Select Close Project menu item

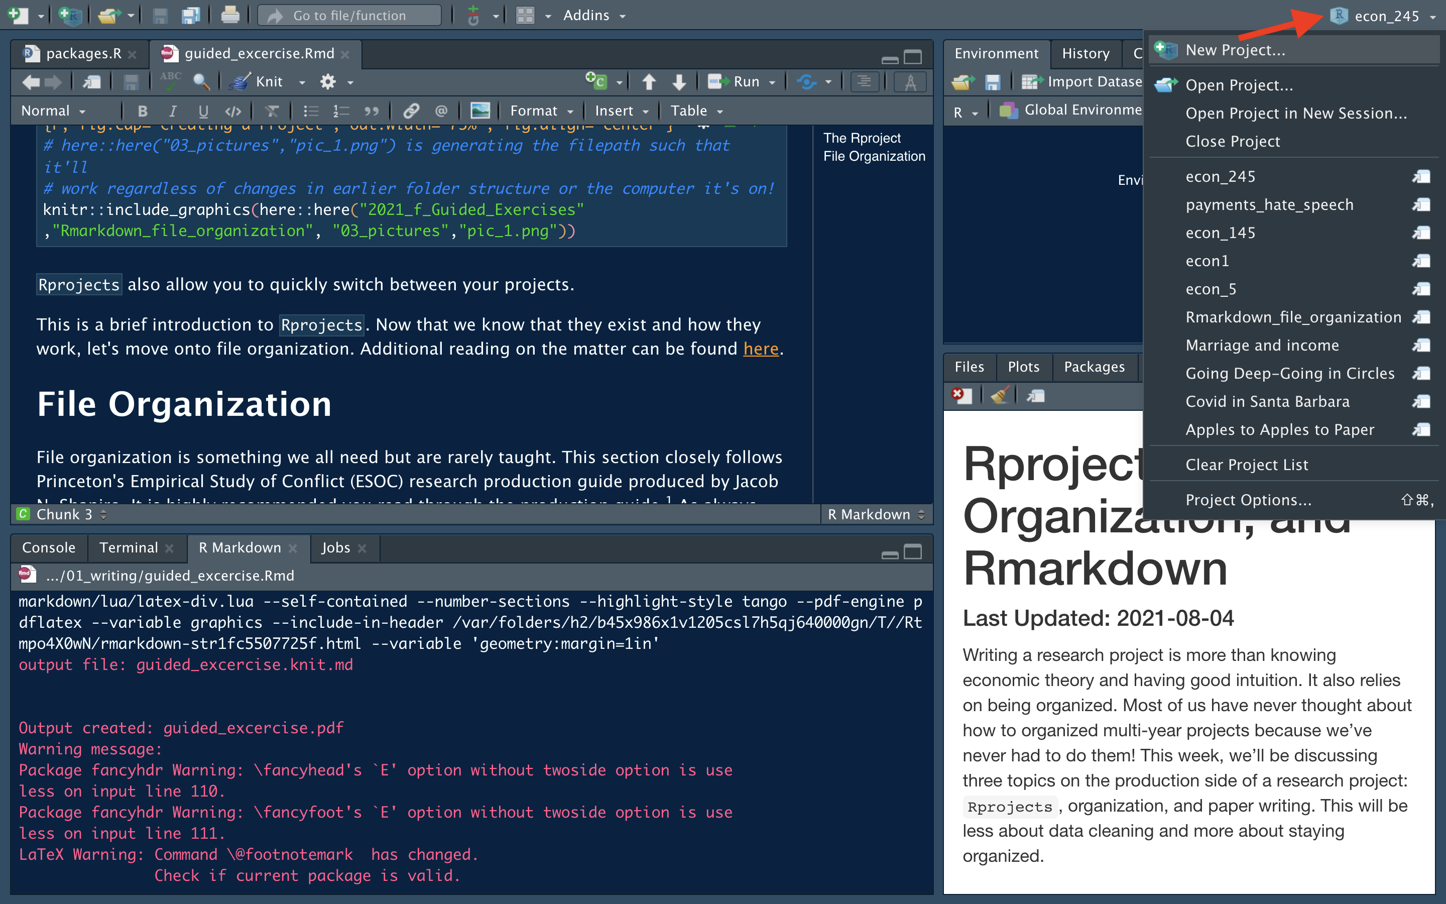[1294, 142]
